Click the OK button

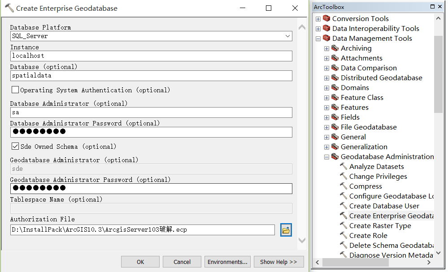(x=140, y=262)
